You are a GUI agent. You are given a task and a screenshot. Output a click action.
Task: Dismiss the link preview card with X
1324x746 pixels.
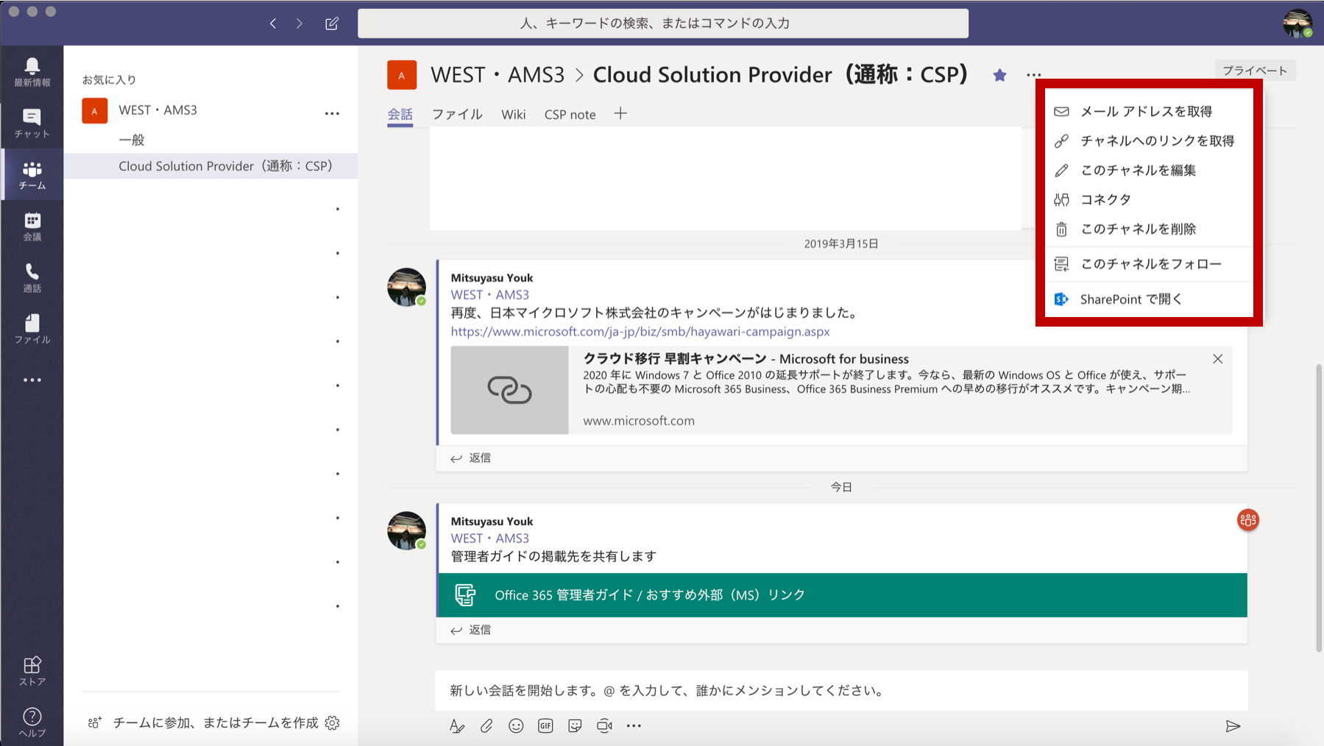[x=1218, y=359]
